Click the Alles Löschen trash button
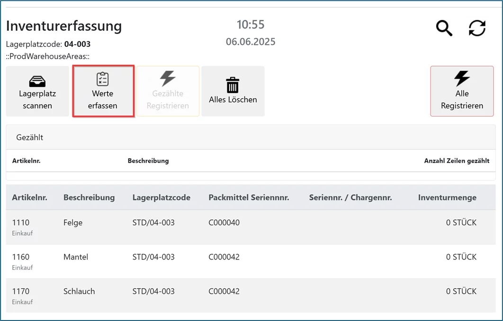 233,91
